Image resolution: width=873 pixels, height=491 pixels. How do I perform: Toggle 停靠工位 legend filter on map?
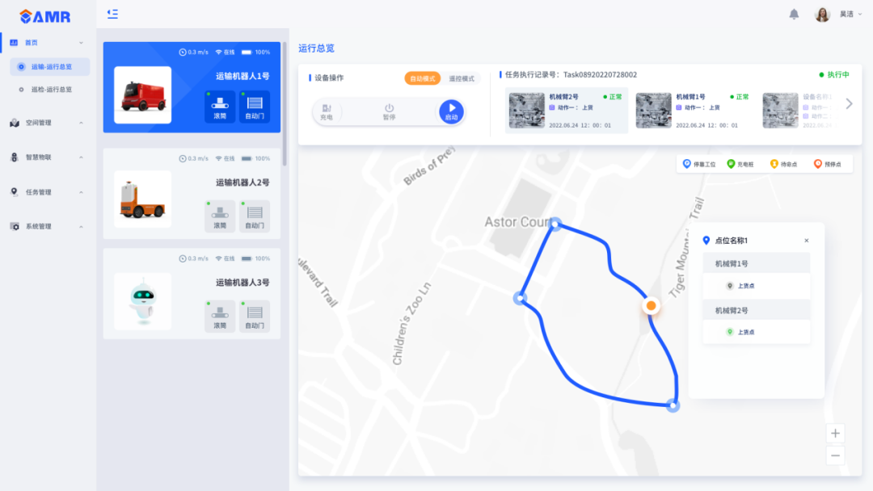[x=699, y=164]
